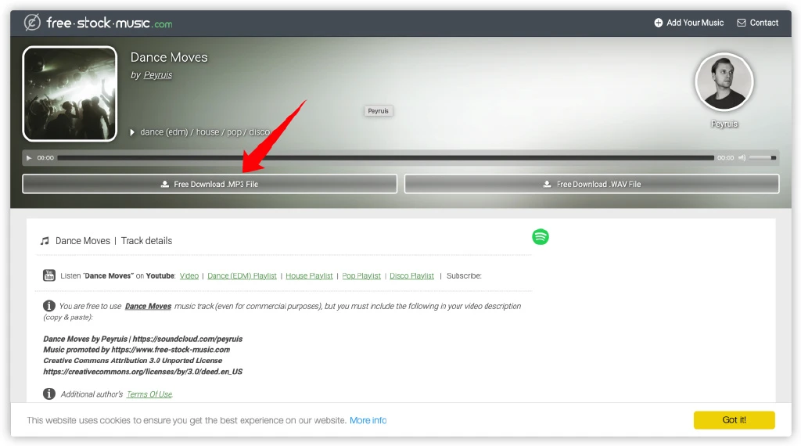Click the Peyruis round profile photo

(724, 81)
